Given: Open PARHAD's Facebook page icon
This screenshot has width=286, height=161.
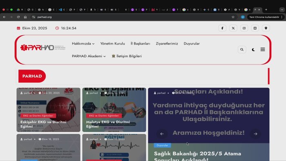Looking at the screenshot, I should (222, 28).
